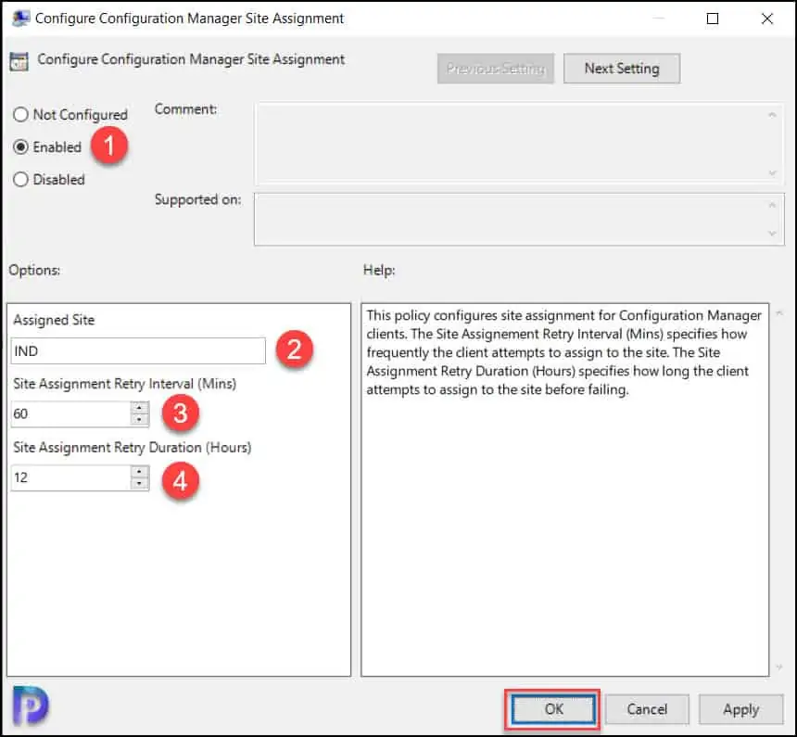Decrease Site Assignment Retry Interval value
797x737 pixels.
tap(140, 419)
